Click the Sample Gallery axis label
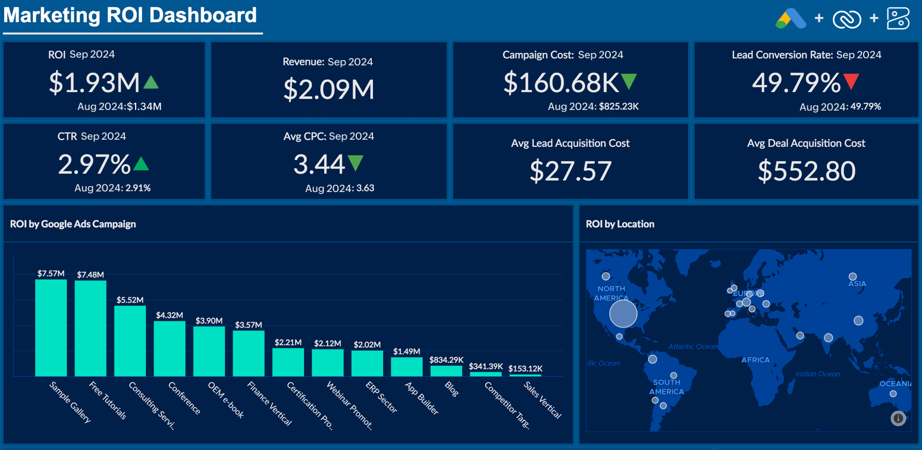This screenshot has width=922, height=450. tap(70, 402)
